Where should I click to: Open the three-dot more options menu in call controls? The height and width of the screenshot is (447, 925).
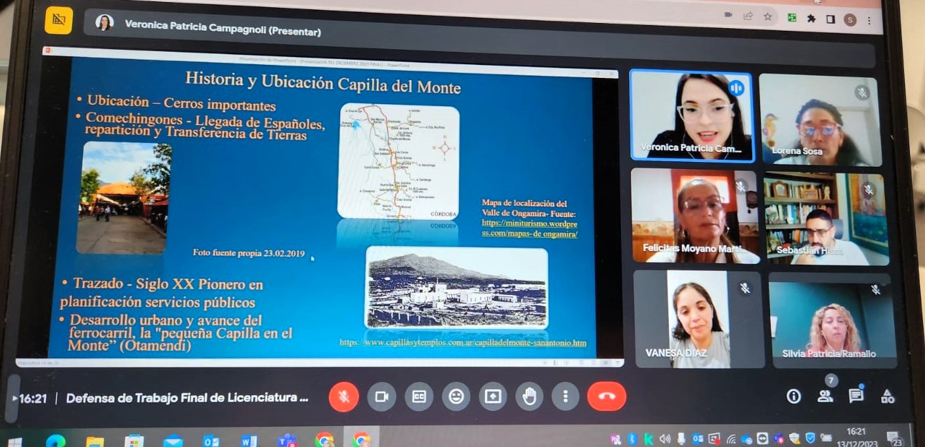[565, 397]
